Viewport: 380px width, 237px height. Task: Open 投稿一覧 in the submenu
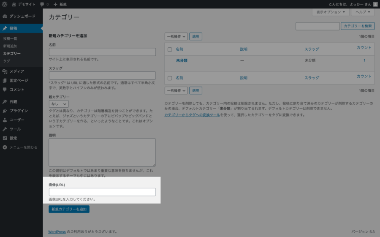pos(10,39)
